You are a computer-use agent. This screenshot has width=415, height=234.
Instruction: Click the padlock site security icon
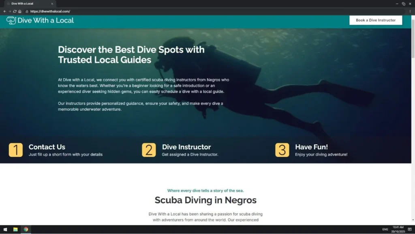[x=27, y=11]
